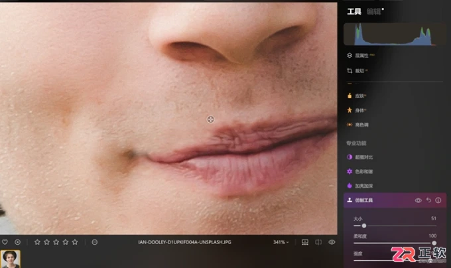The image size is (451, 268).
Task: Open the 高色调 high key tool
Action: point(358,125)
